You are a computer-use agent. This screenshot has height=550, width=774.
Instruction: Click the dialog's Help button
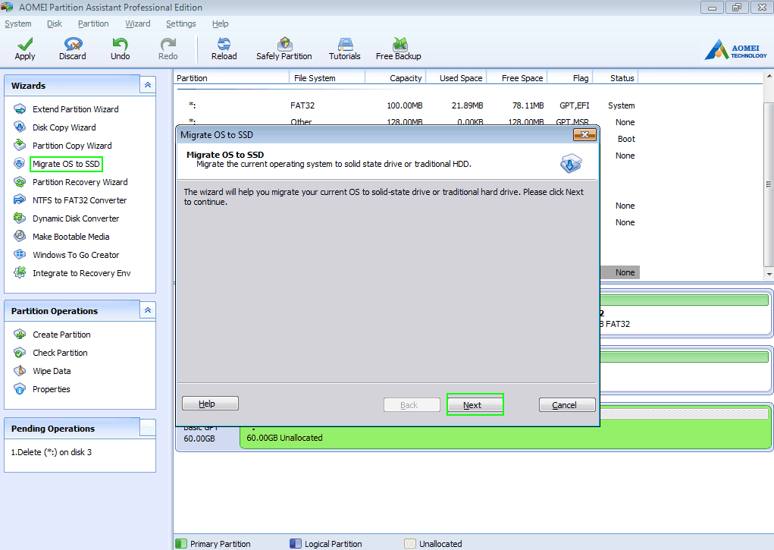[210, 404]
